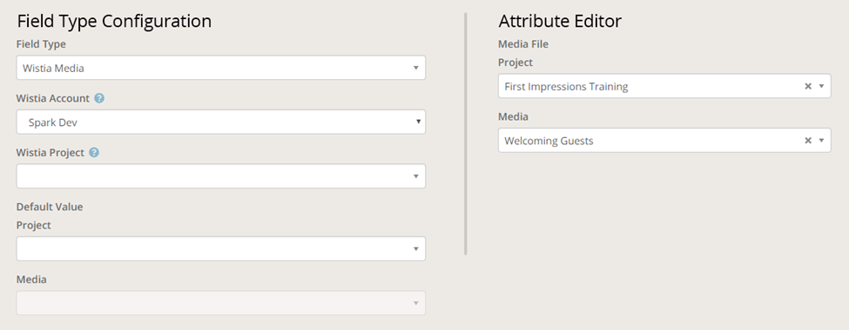
Task: Click the arrow beside First Impressions Training
Action: point(821,87)
